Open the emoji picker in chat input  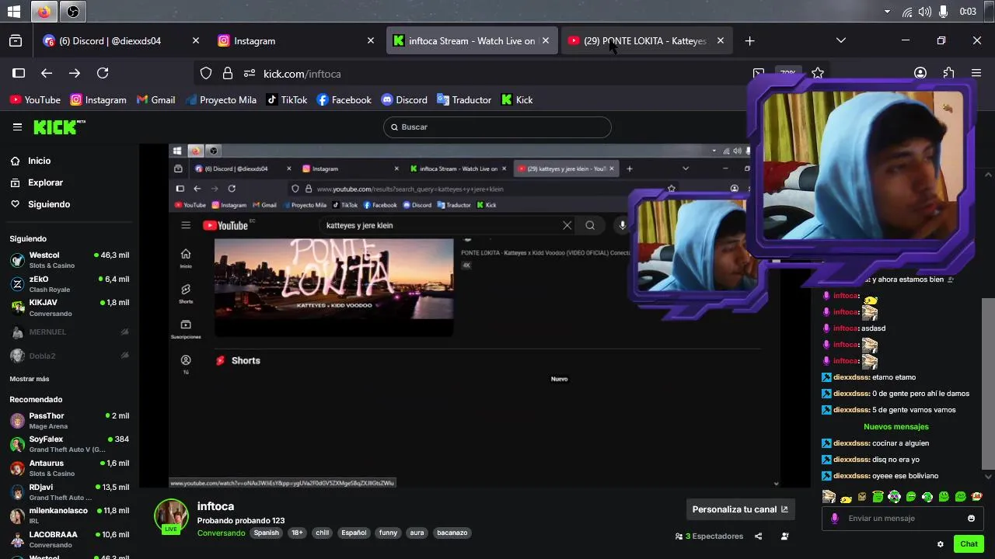pyautogui.click(x=971, y=519)
